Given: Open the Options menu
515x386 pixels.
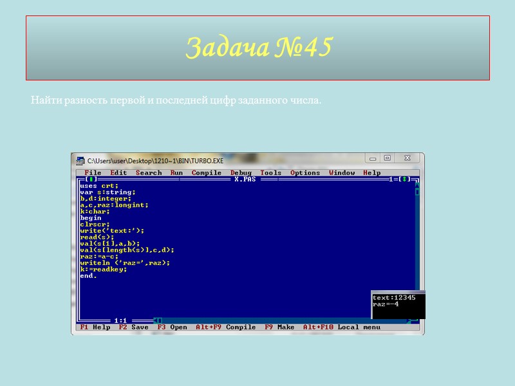Looking at the screenshot, I should pyautogui.click(x=305, y=172).
